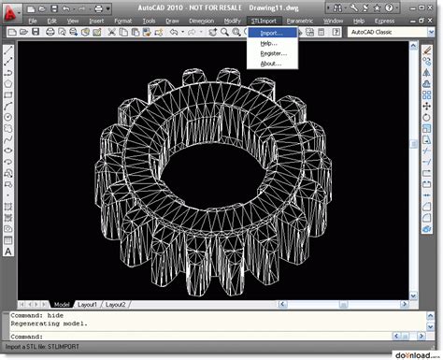Open the Format menu
The height and width of the screenshot is (360, 443).
(x=123, y=21)
